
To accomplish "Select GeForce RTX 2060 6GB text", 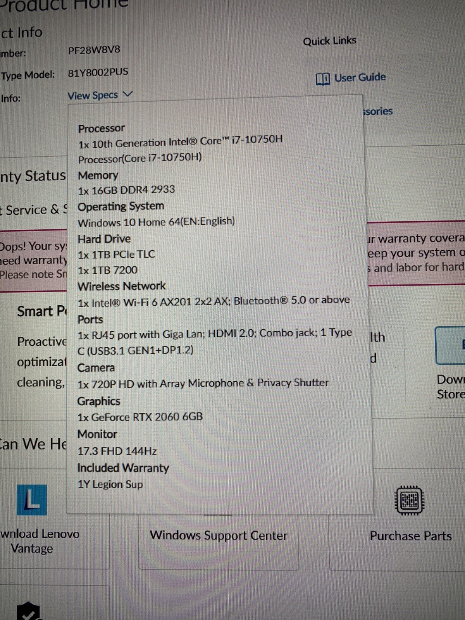I will pyautogui.click(x=140, y=417).
